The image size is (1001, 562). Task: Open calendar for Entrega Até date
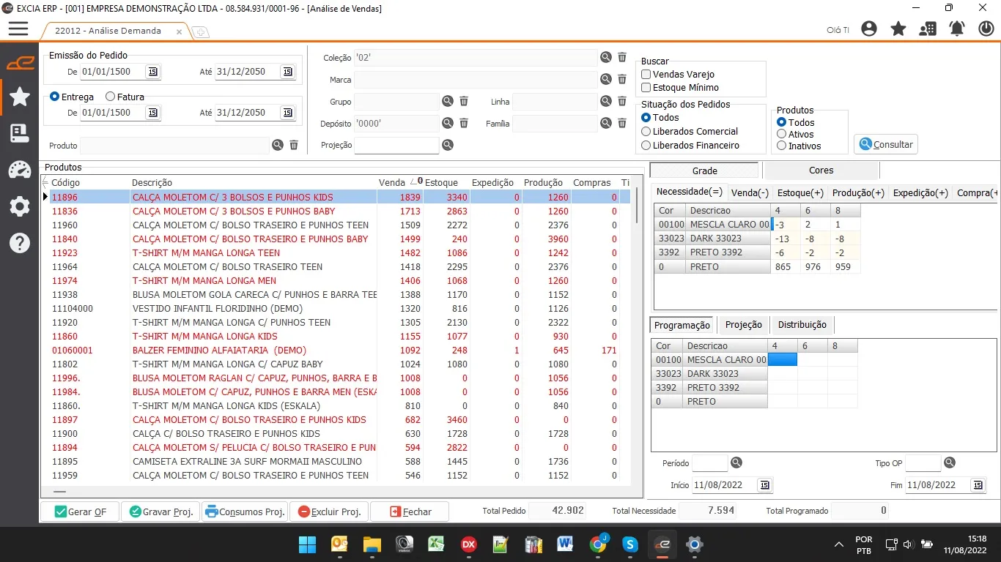coord(287,113)
